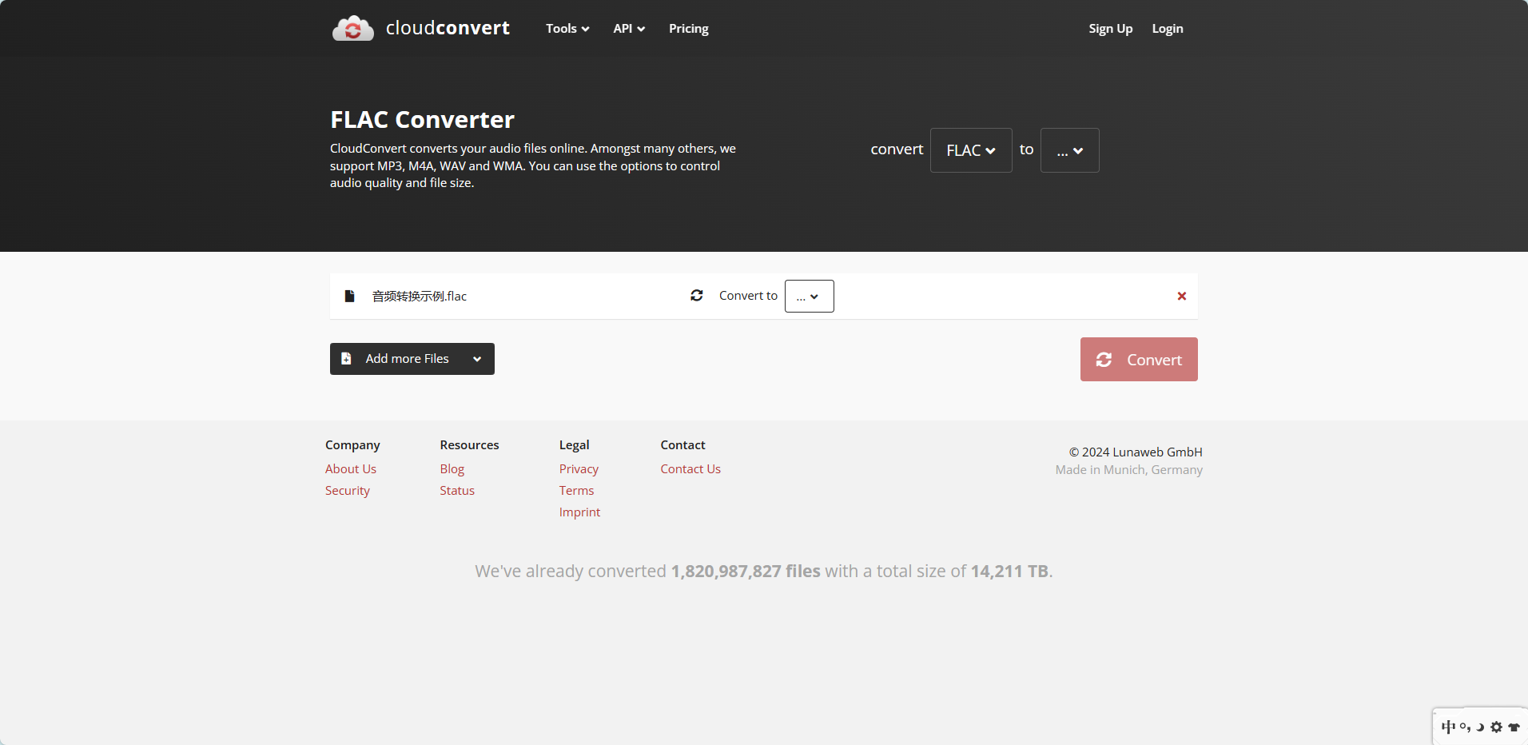The height and width of the screenshot is (745, 1528).
Task: Click the FLAC Converter heading
Action: [422, 120]
